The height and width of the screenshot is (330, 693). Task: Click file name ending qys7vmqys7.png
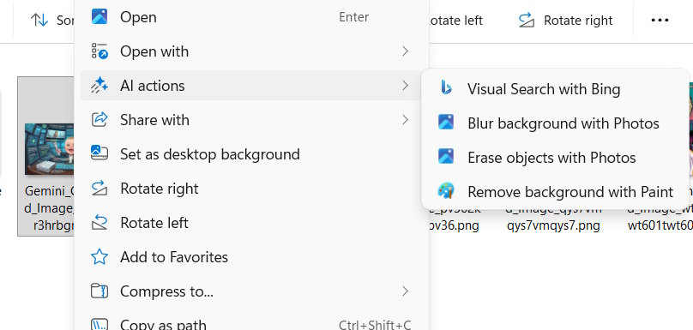(553, 225)
